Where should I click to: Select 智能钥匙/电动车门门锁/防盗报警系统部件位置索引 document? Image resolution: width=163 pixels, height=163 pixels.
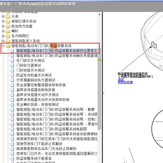(x=57, y=51)
